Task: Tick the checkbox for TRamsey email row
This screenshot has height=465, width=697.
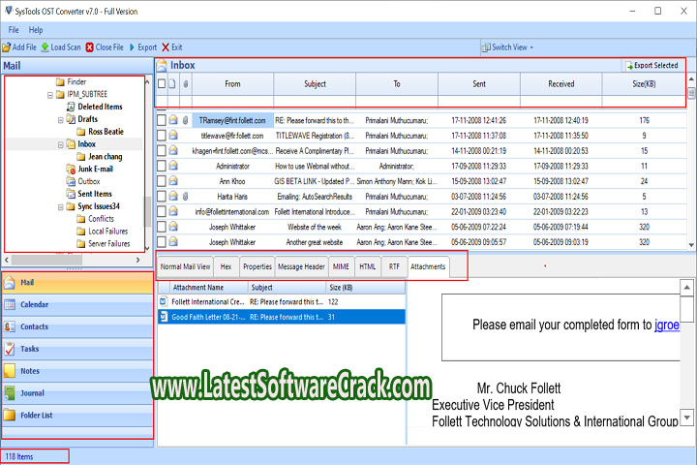Action: click(162, 120)
